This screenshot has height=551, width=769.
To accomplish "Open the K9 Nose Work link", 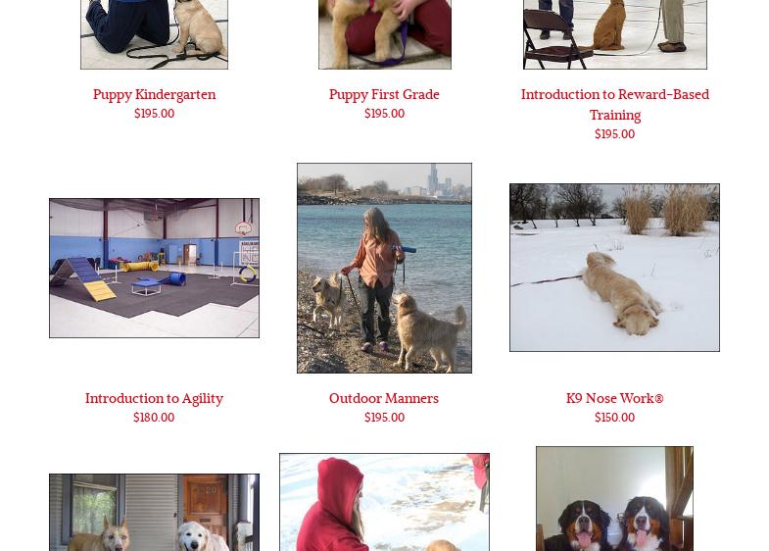I will tap(614, 398).
